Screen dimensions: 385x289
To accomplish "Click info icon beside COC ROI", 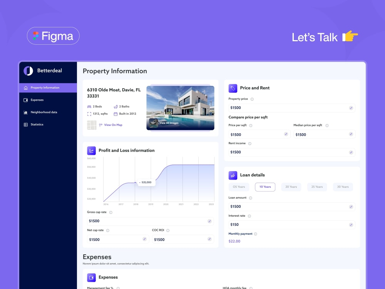I will tap(168, 230).
